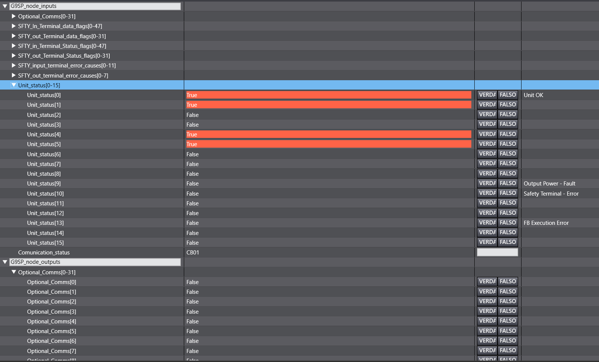Collapse the G9SP_node_outputs group

pyautogui.click(x=5, y=262)
